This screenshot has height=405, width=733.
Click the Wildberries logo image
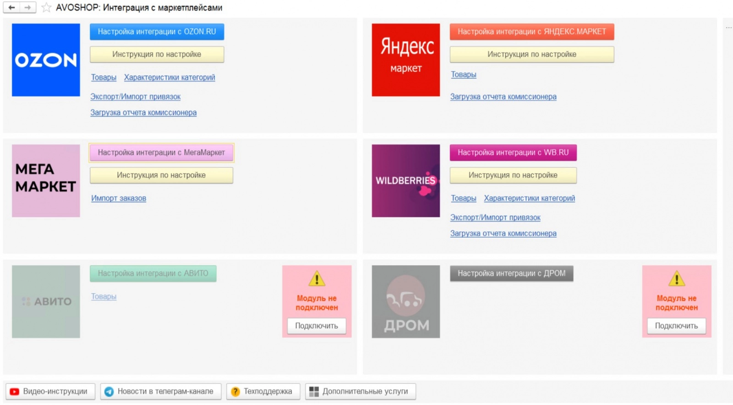pyautogui.click(x=406, y=181)
